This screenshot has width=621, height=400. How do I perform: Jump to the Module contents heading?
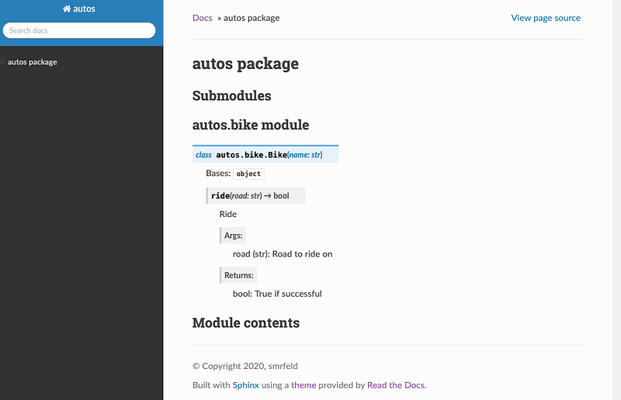point(245,322)
